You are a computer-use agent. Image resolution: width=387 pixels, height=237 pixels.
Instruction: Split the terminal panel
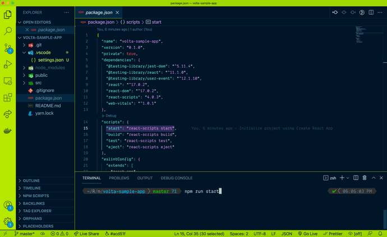tap(356, 178)
